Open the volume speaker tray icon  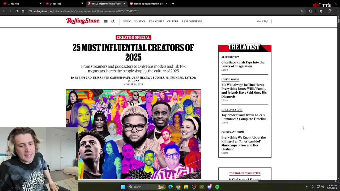(322, 187)
